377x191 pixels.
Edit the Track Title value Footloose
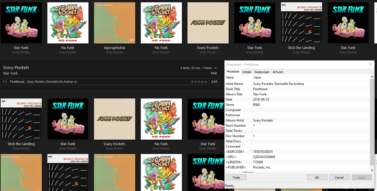click(311, 89)
